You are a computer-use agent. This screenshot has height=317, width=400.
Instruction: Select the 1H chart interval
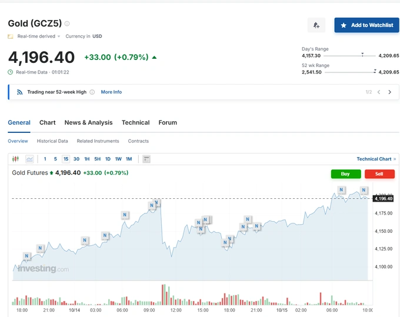click(86, 159)
